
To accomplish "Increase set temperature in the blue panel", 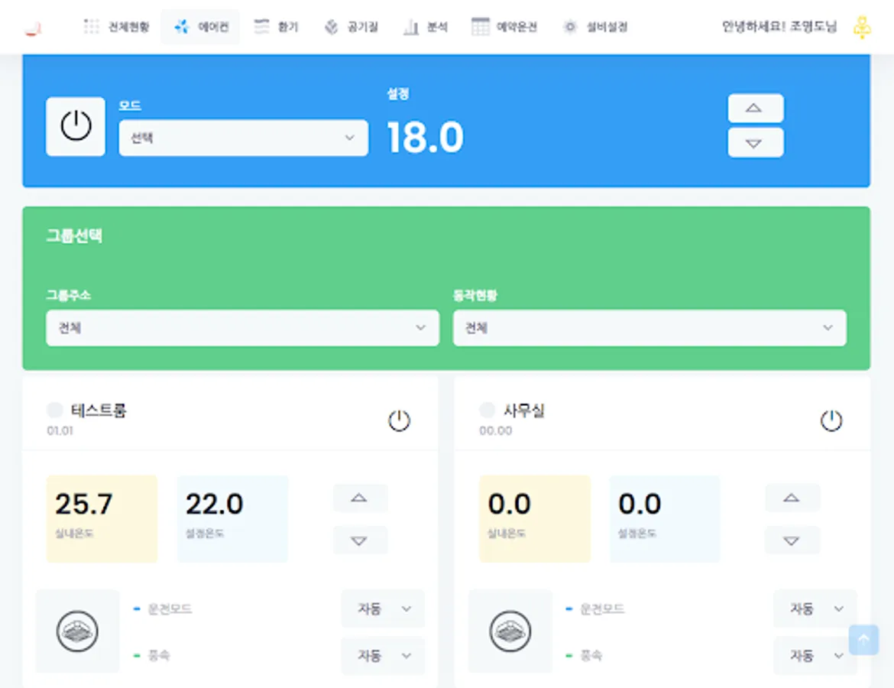I will tap(755, 107).
